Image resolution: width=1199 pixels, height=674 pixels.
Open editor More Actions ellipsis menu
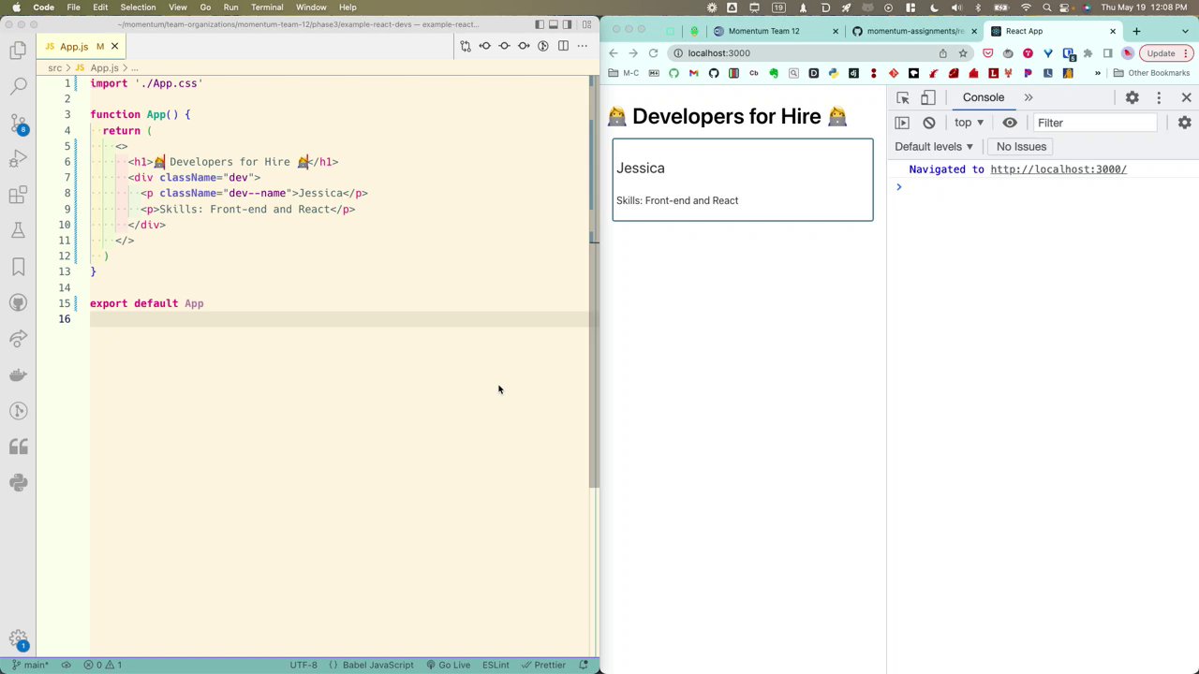click(x=583, y=46)
